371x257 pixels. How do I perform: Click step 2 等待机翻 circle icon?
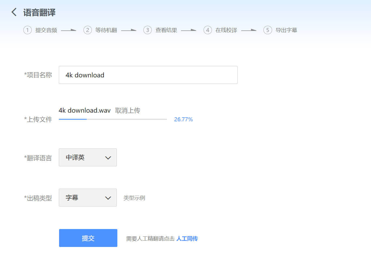[88, 30]
